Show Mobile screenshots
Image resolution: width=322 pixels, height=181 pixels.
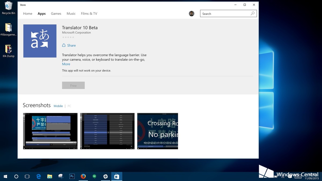58,106
